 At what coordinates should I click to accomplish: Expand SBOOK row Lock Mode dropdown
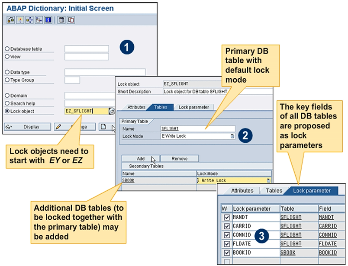point(269,180)
